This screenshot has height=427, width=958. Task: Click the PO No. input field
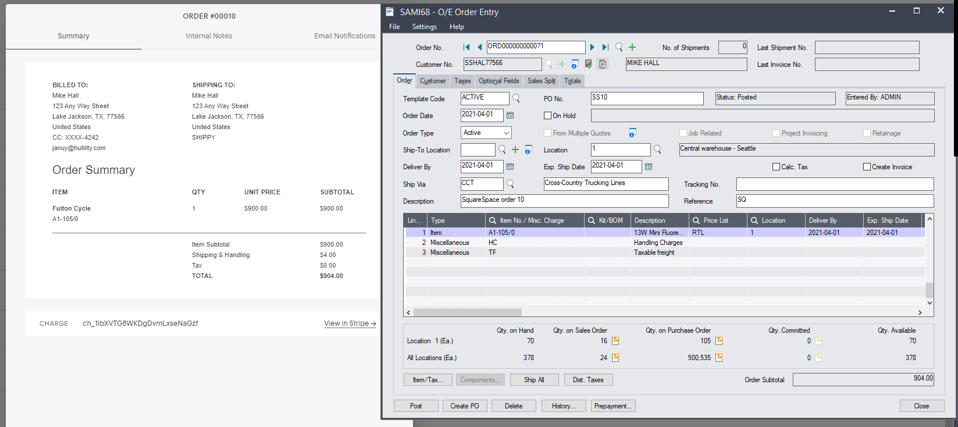646,98
